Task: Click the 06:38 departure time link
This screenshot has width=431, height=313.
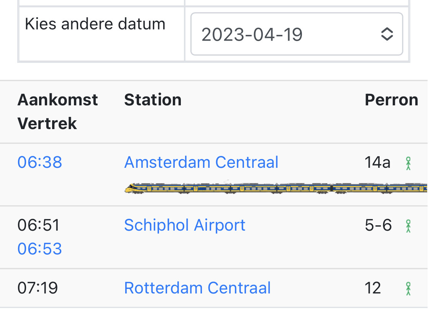Action: click(x=40, y=162)
